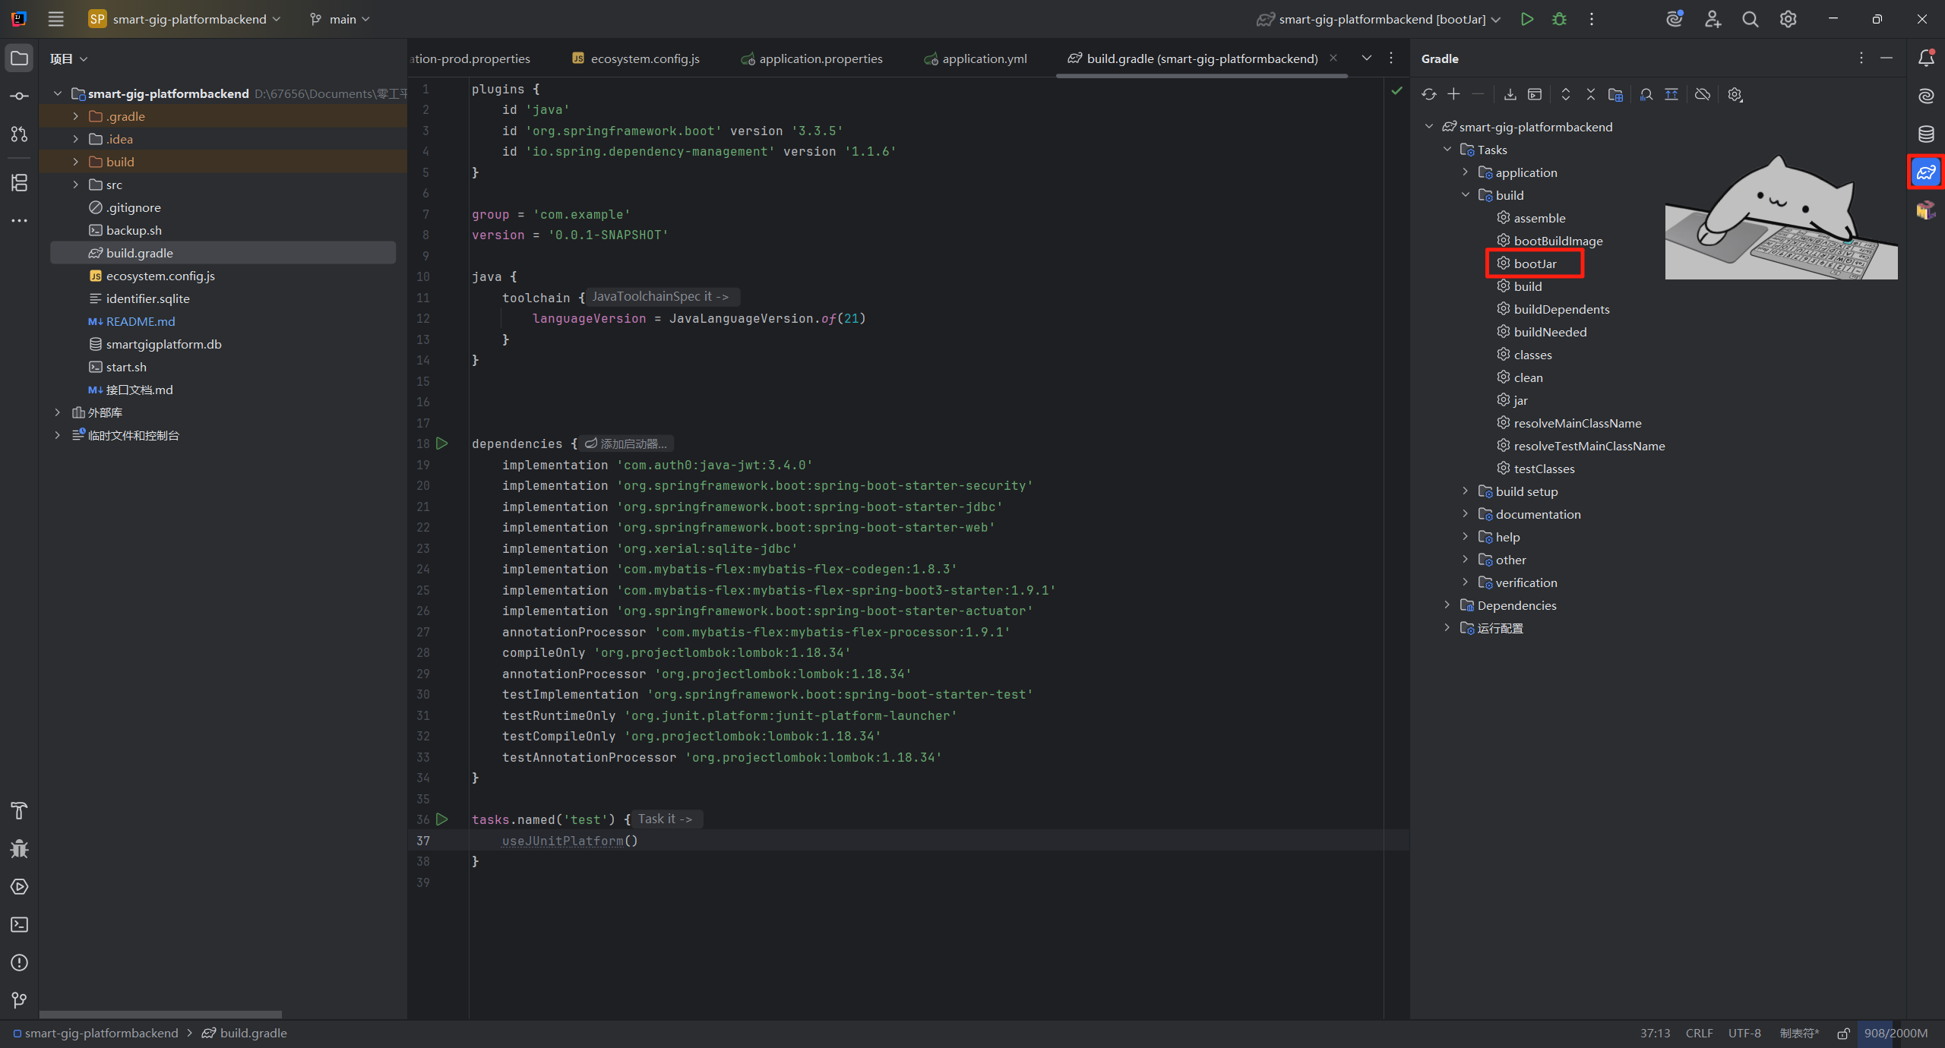Toggle Group Modules in Gradle toolbar
1945x1048 pixels.
(x=1615, y=94)
